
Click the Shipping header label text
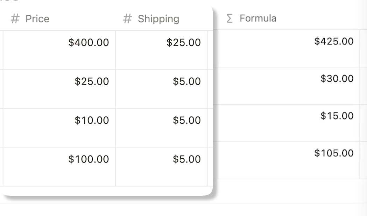[158, 19]
